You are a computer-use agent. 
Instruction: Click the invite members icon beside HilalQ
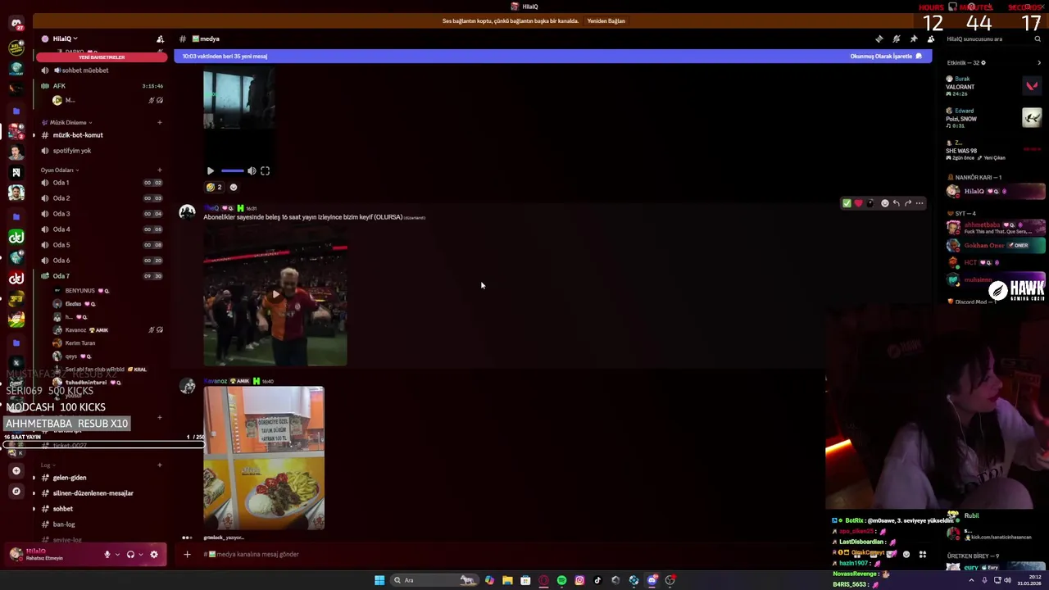click(160, 39)
